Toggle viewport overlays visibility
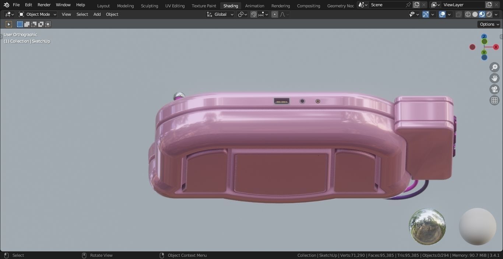Image resolution: width=503 pixels, height=259 pixels. [442, 14]
